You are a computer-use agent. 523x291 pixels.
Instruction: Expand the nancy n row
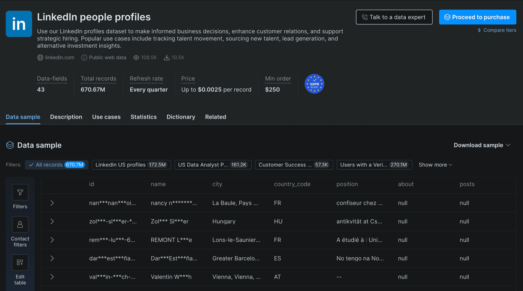pyautogui.click(x=52, y=203)
